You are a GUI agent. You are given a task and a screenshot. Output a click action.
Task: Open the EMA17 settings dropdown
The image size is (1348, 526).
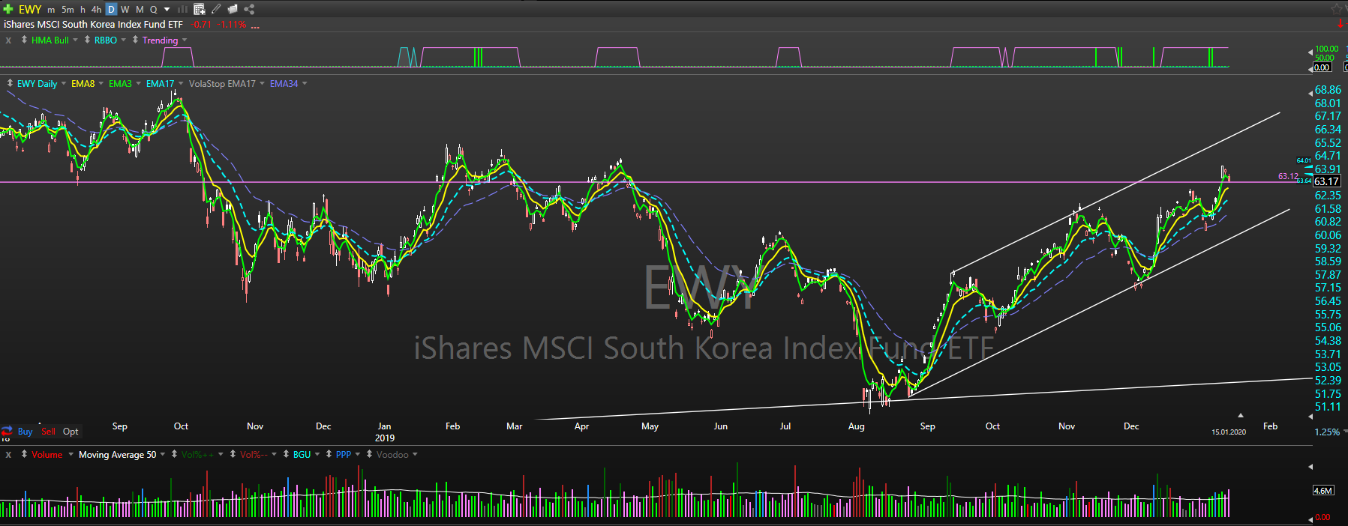181,84
